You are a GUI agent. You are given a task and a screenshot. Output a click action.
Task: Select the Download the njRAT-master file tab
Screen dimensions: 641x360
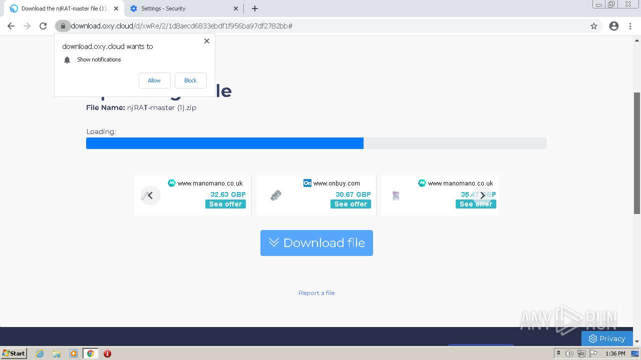[64, 8]
